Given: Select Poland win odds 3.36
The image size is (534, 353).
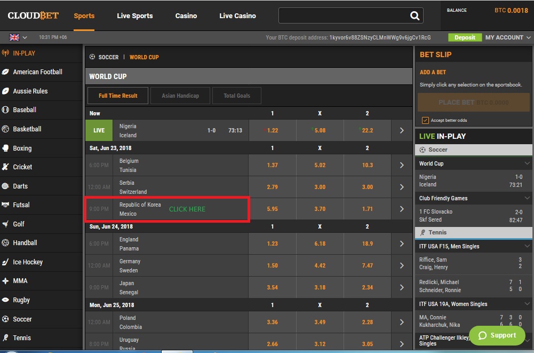Looking at the screenshot, I should coord(272,322).
